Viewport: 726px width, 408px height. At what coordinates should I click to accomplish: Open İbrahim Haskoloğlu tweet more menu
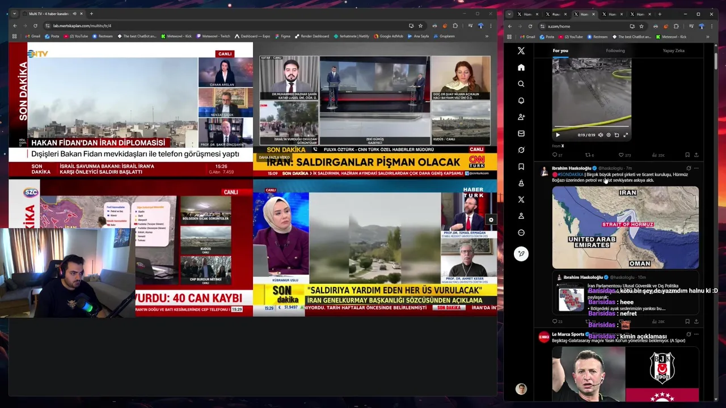point(696,168)
